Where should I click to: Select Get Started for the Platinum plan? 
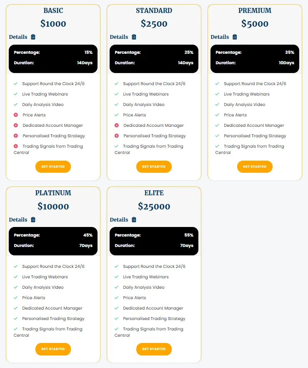tap(53, 349)
